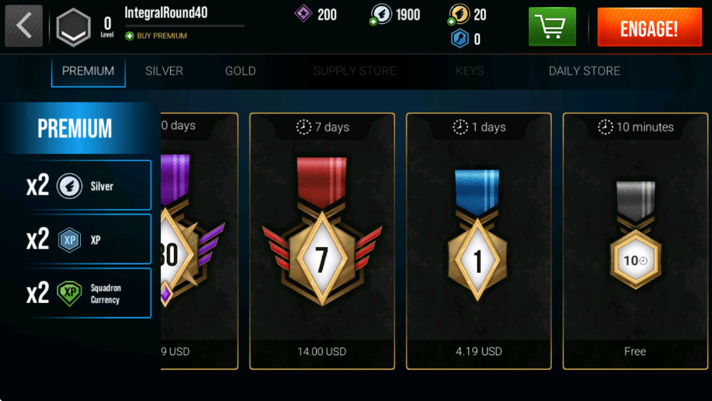The width and height of the screenshot is (712, 401).
Task: Buy the 14.00 USD price label
Action: coord(321,352)
